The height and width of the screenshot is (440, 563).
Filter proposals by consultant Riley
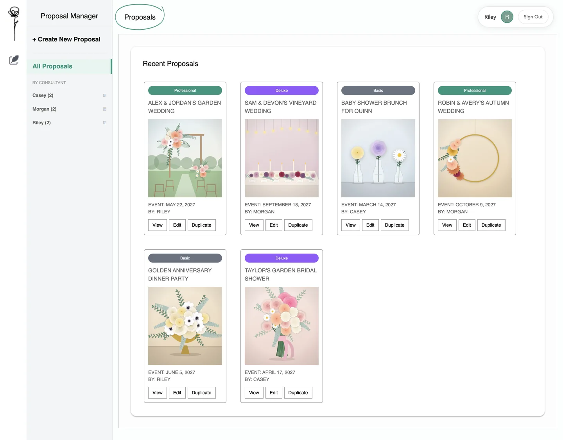pos(42,123)
